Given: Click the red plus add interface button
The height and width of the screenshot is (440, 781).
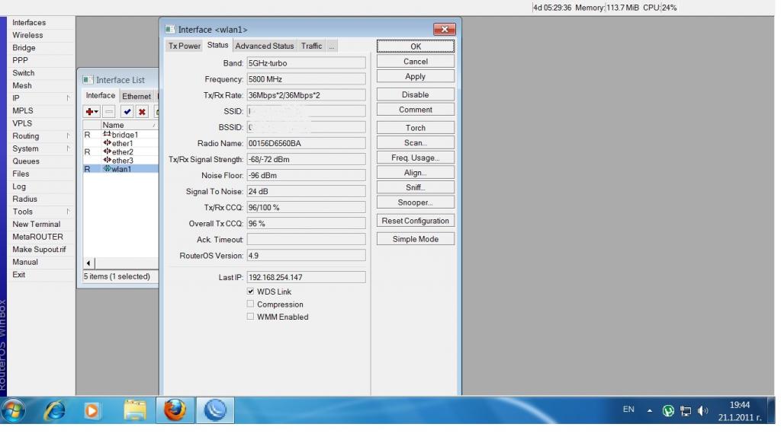Looking at the screenshot, I should pos(92,112).
